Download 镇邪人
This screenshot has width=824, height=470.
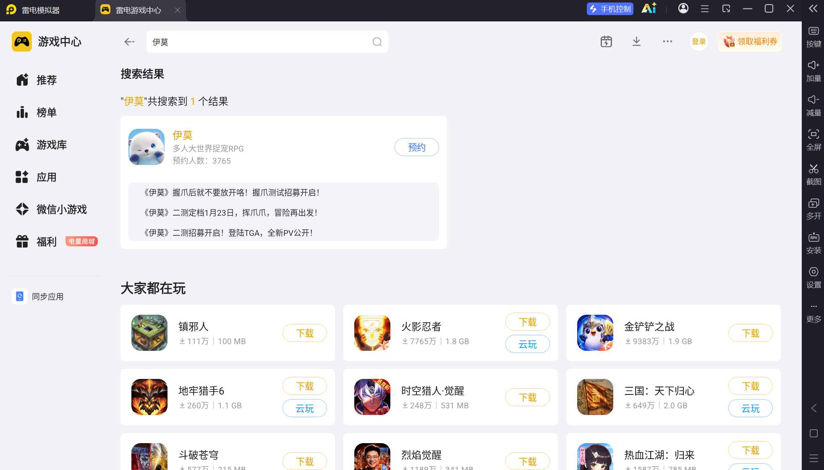305,333
